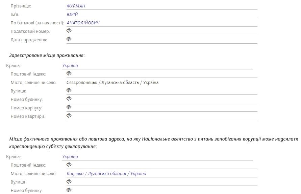Click hidden-eye icon for registered Вулиця
The height and width of the screenshot is (194, 301).
(x=69, y=90)
